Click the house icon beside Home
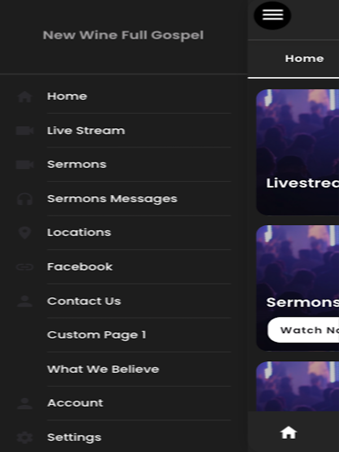This screenshot has height=452, width=339. tap(24, 97)
